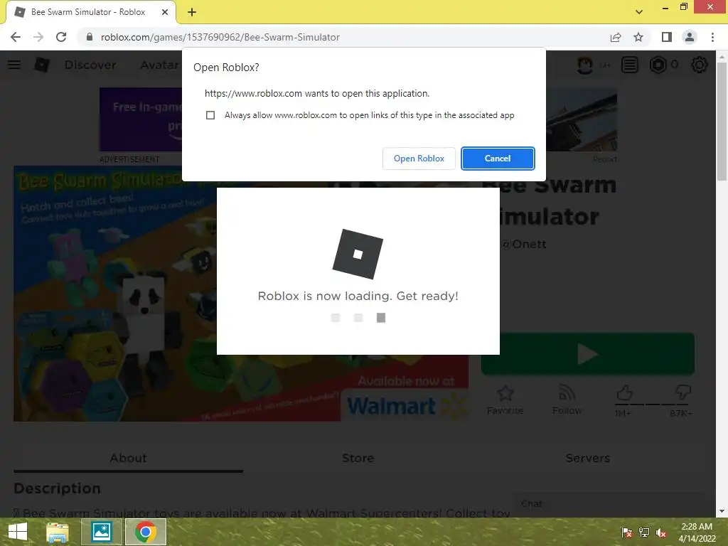The width and height of the screenshot is (728, 546).
Task: Toggle the browser side panel icon
Action: click(x=667, y=37)
